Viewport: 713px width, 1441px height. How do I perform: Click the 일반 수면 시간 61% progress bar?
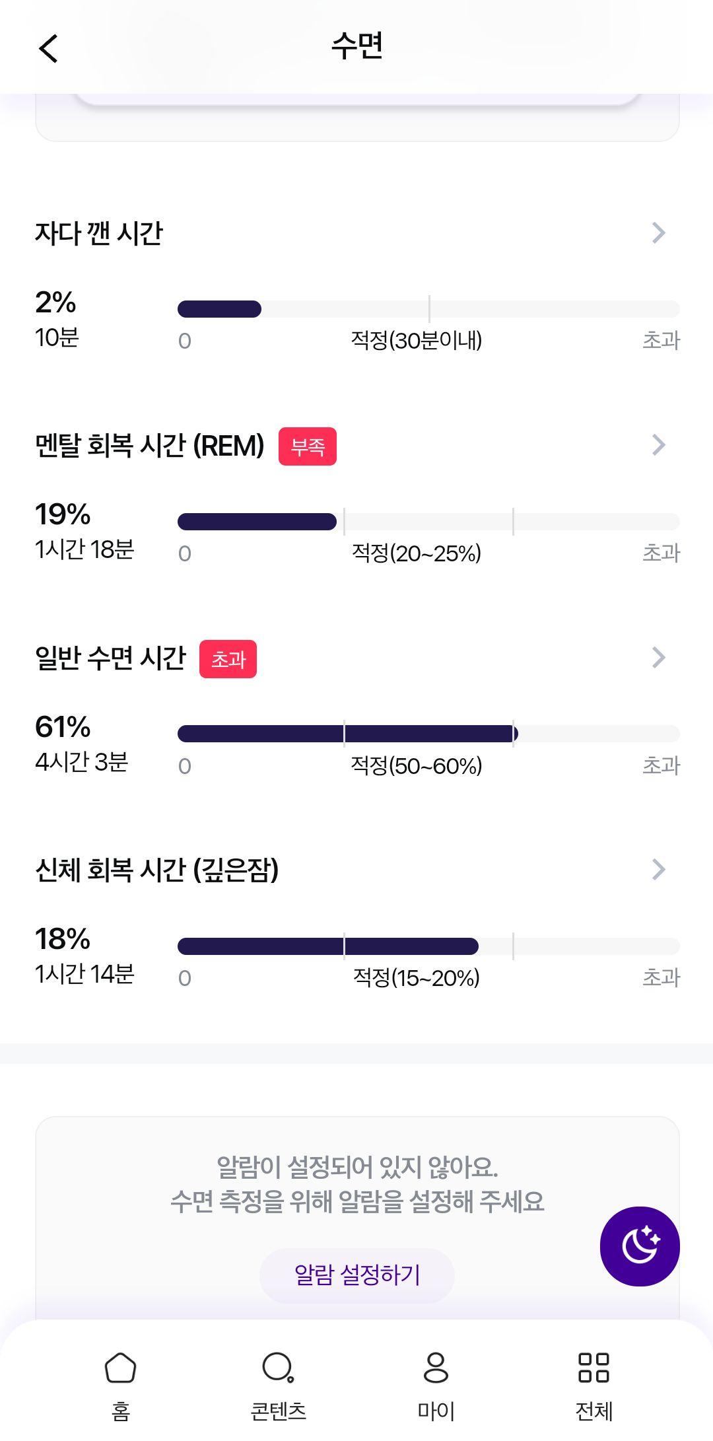(428, 734)
